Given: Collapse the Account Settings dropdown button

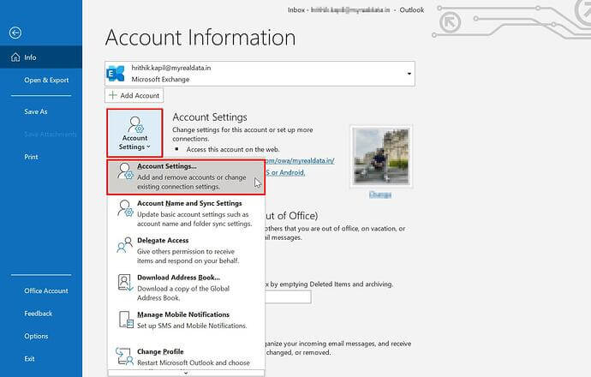Looking at the screenshot, I should [x=134, y=132].
